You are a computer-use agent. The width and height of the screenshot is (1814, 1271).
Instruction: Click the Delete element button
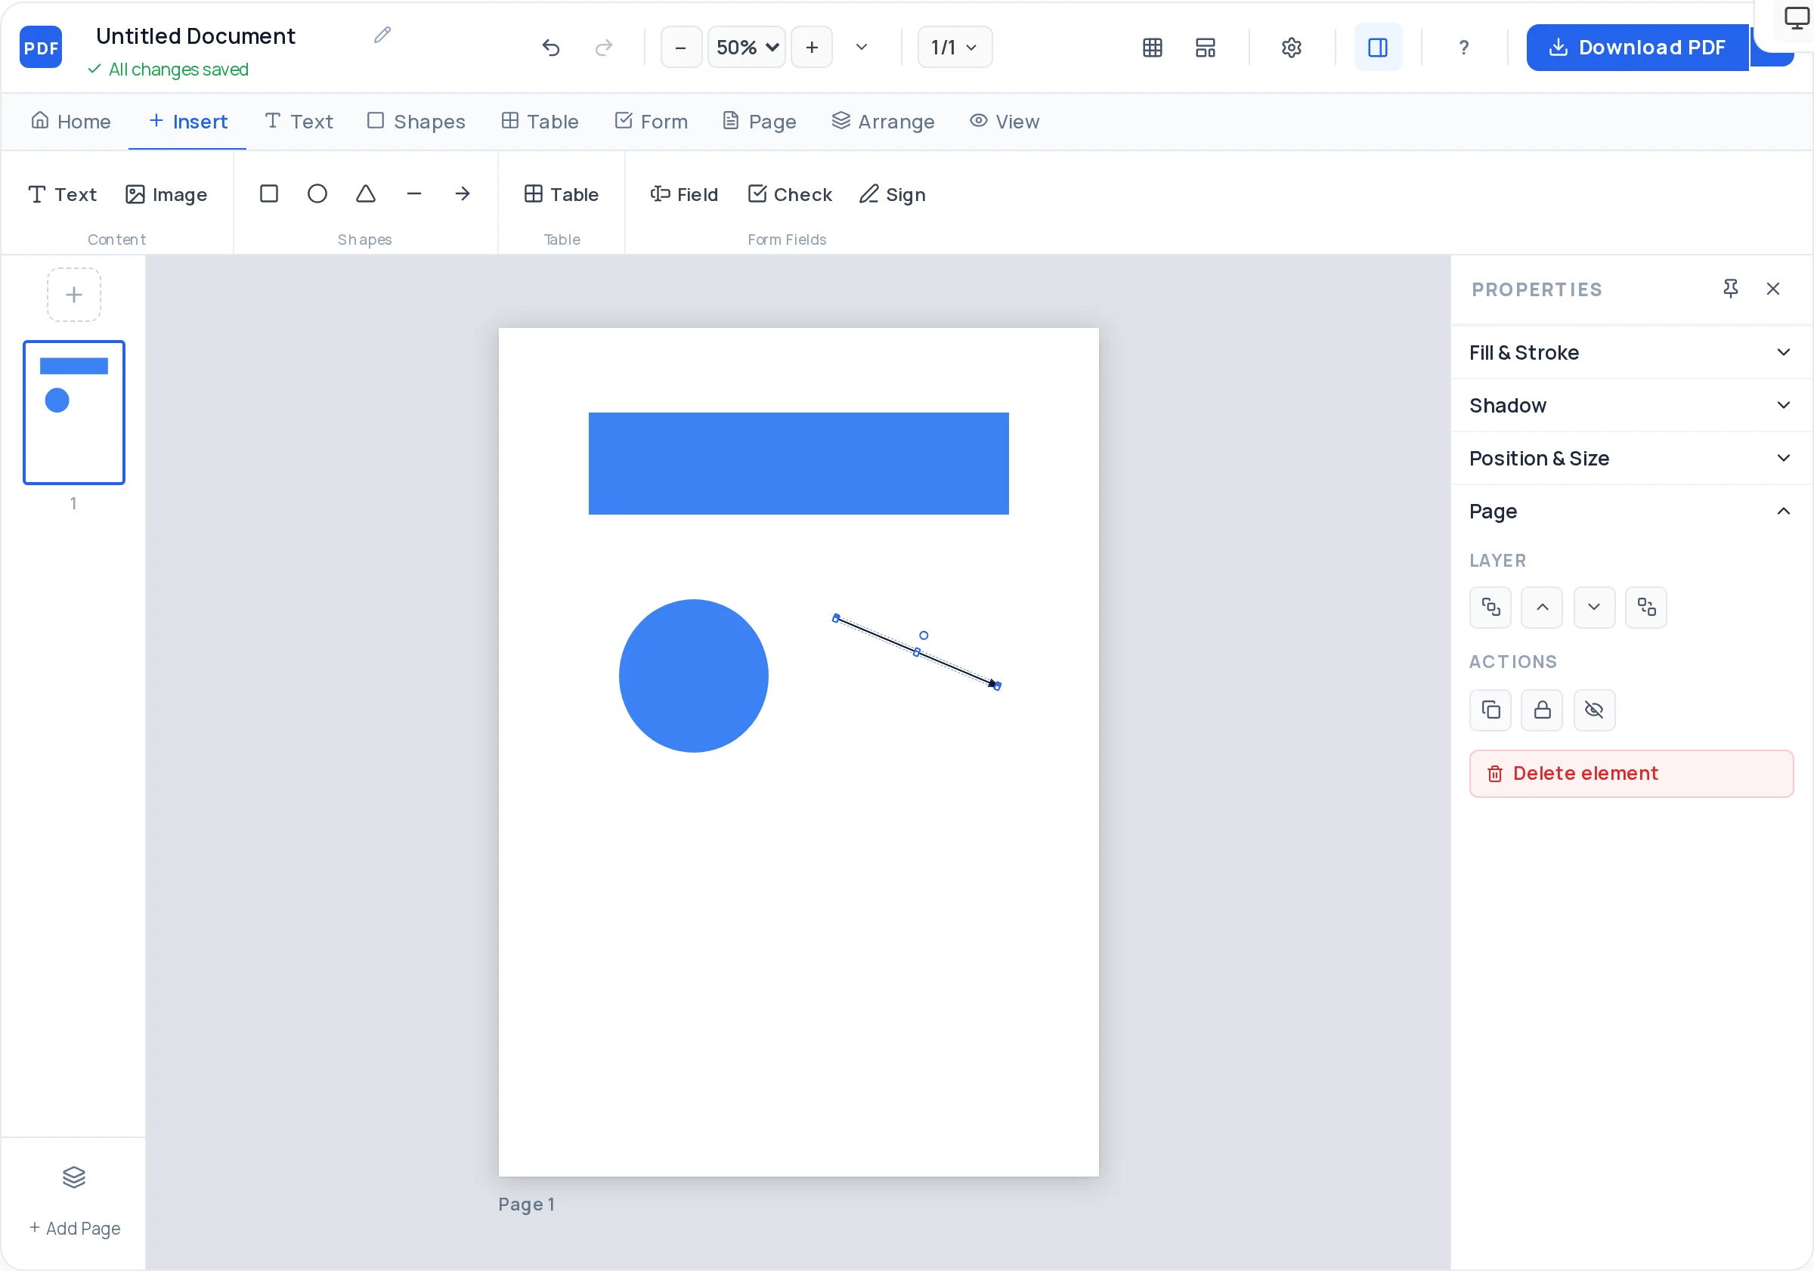[x=1632, y=773]
